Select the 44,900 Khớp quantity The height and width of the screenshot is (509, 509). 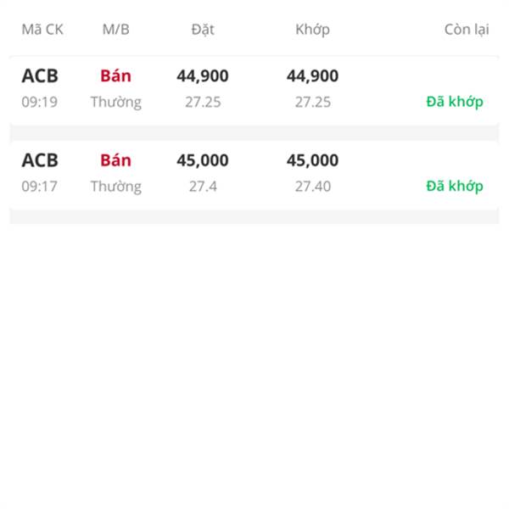tap(312, 76)
